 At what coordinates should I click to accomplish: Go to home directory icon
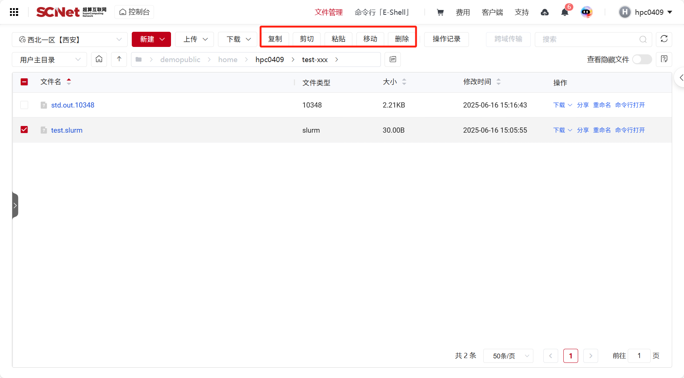pos(99,59)
